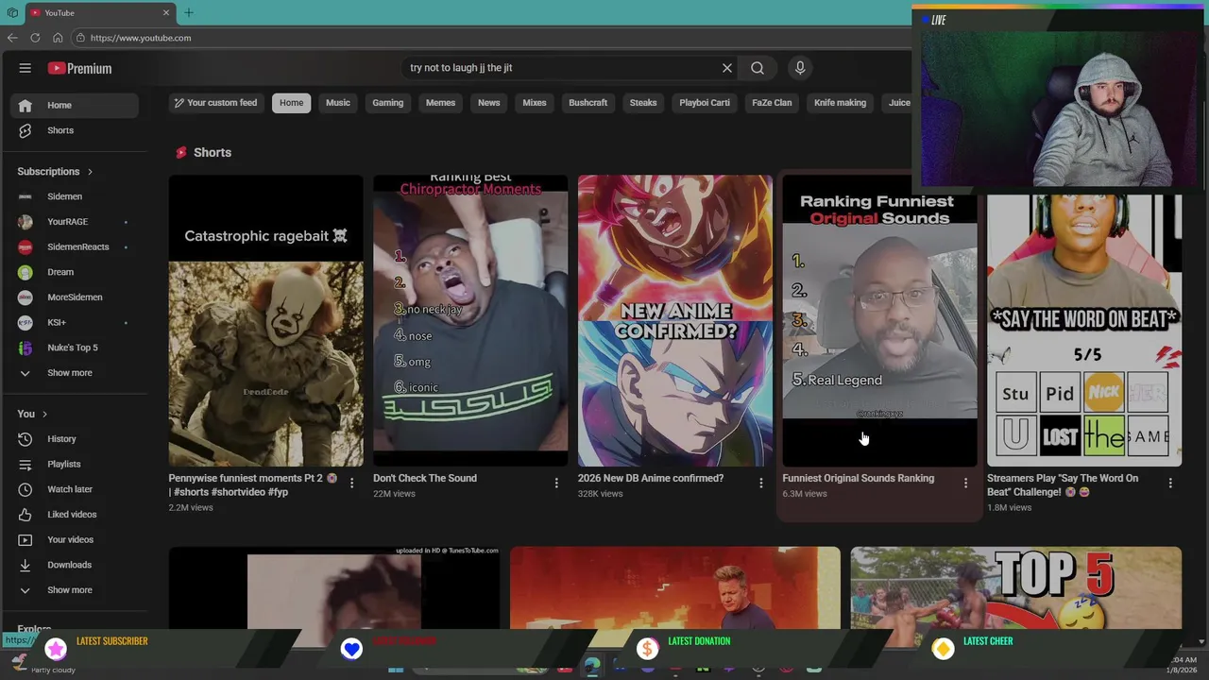
Task: Select the Steaks filter chip
Action: tap(643, 103)
